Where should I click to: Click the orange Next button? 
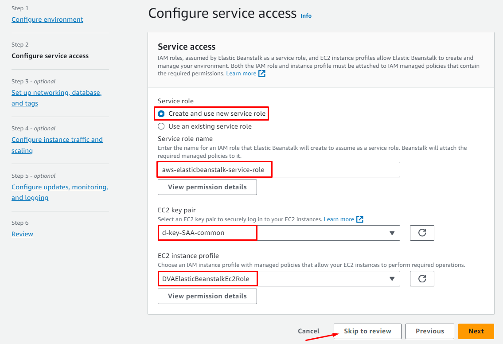pos(476,331)
